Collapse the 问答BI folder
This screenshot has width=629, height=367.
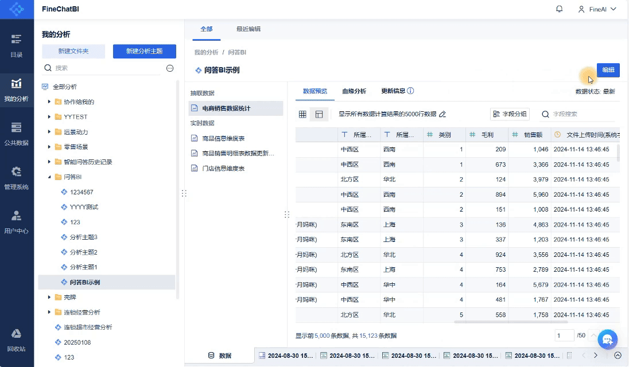49,177
